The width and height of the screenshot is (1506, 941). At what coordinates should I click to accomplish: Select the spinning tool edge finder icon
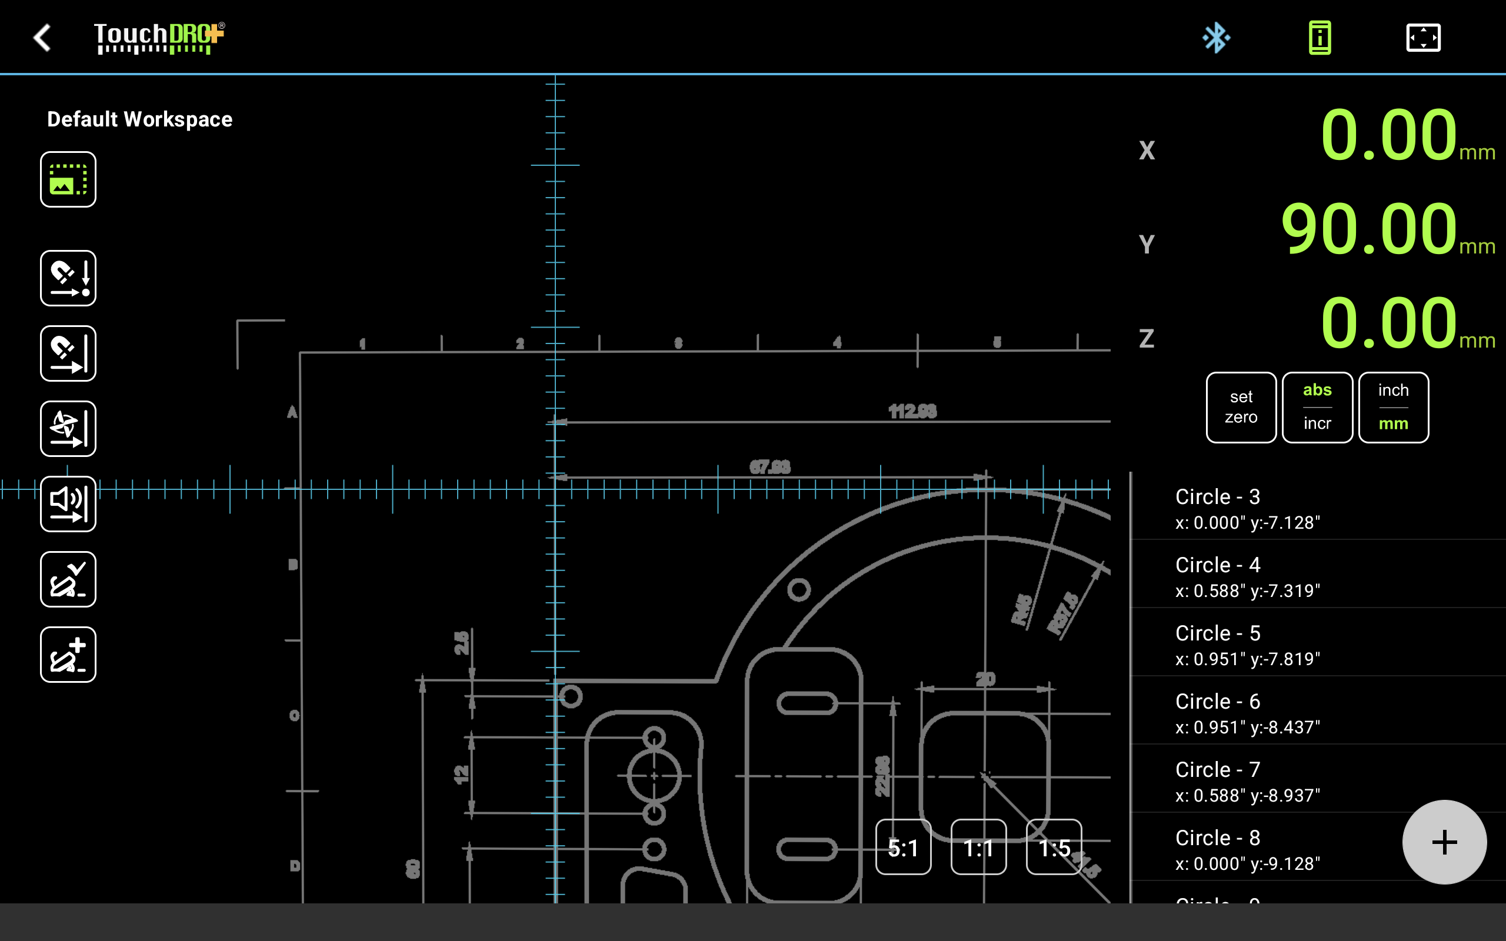tap(68, 428)
